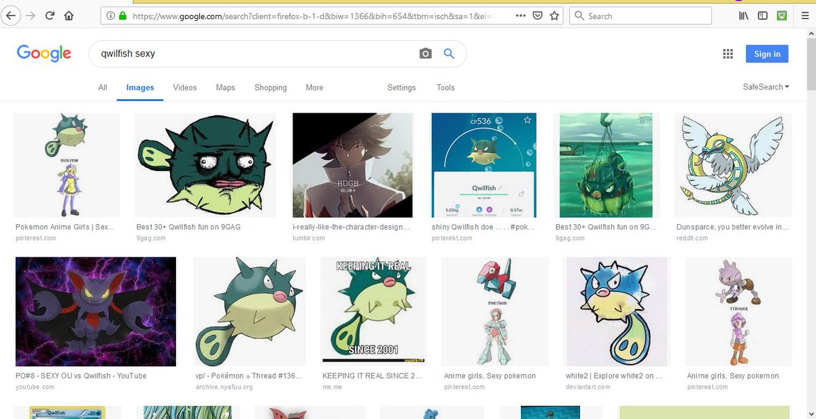Open the Porygon anime girl thumbnail
816x419 pixels.
495,312
